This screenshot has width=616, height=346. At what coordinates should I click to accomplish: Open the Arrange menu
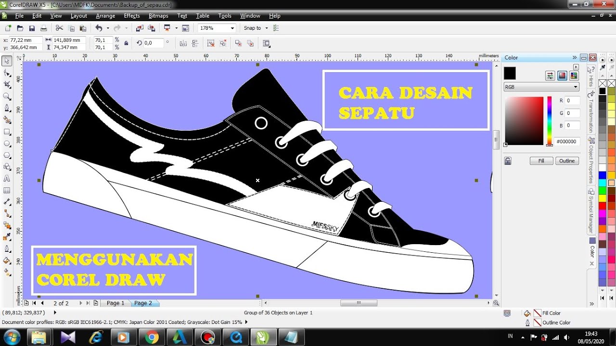[x=105, y=16]
